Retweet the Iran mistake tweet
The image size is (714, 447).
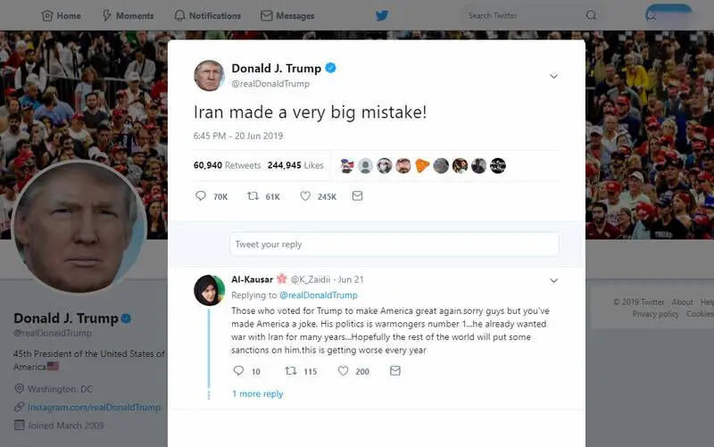click(253, 195)
